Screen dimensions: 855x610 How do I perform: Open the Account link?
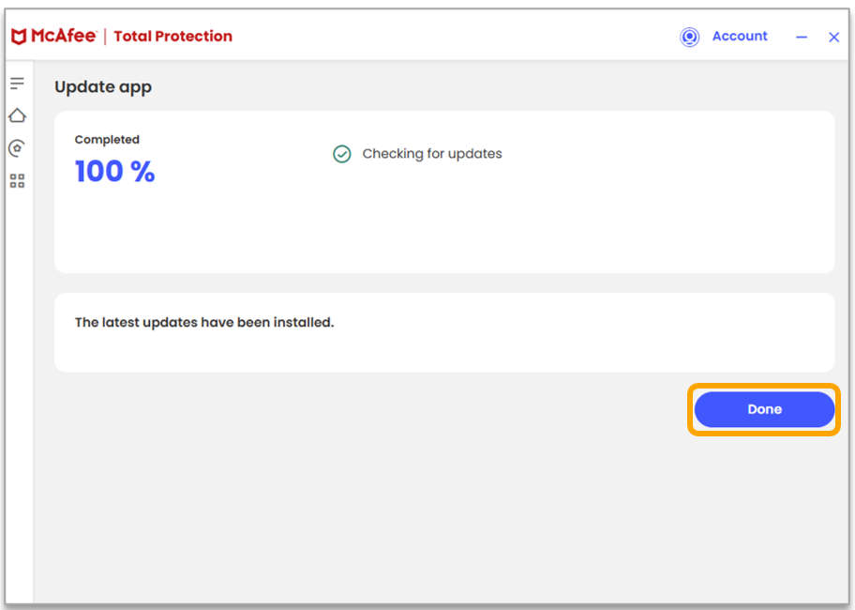click(x=740, y=37)
